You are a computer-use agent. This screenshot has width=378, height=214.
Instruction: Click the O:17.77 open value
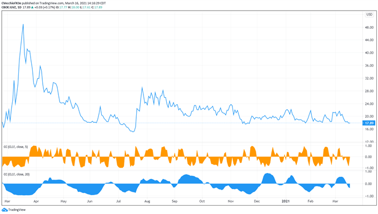(x=62, y=7)
